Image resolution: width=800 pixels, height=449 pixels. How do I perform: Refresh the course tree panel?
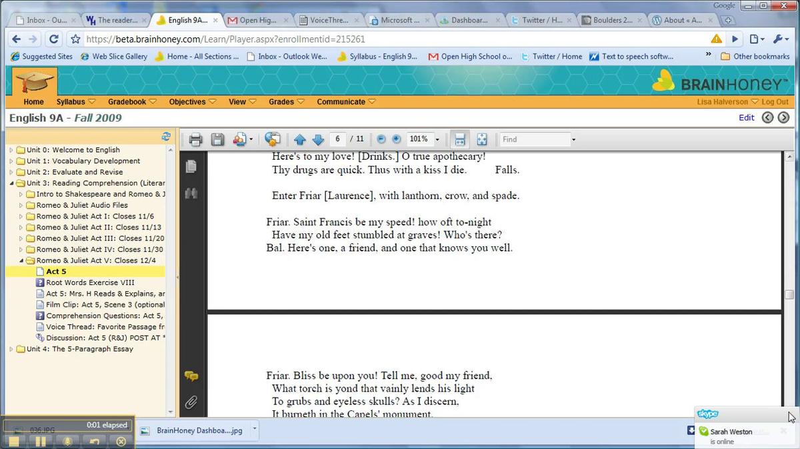click(166, 137)
